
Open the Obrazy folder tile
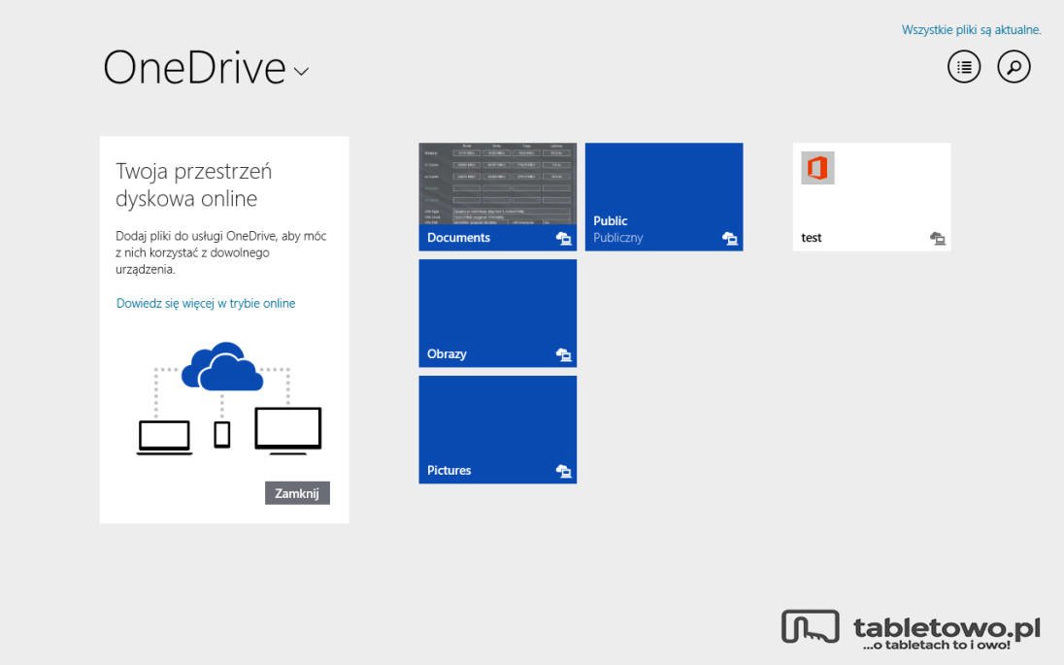(x=497, y=313)
